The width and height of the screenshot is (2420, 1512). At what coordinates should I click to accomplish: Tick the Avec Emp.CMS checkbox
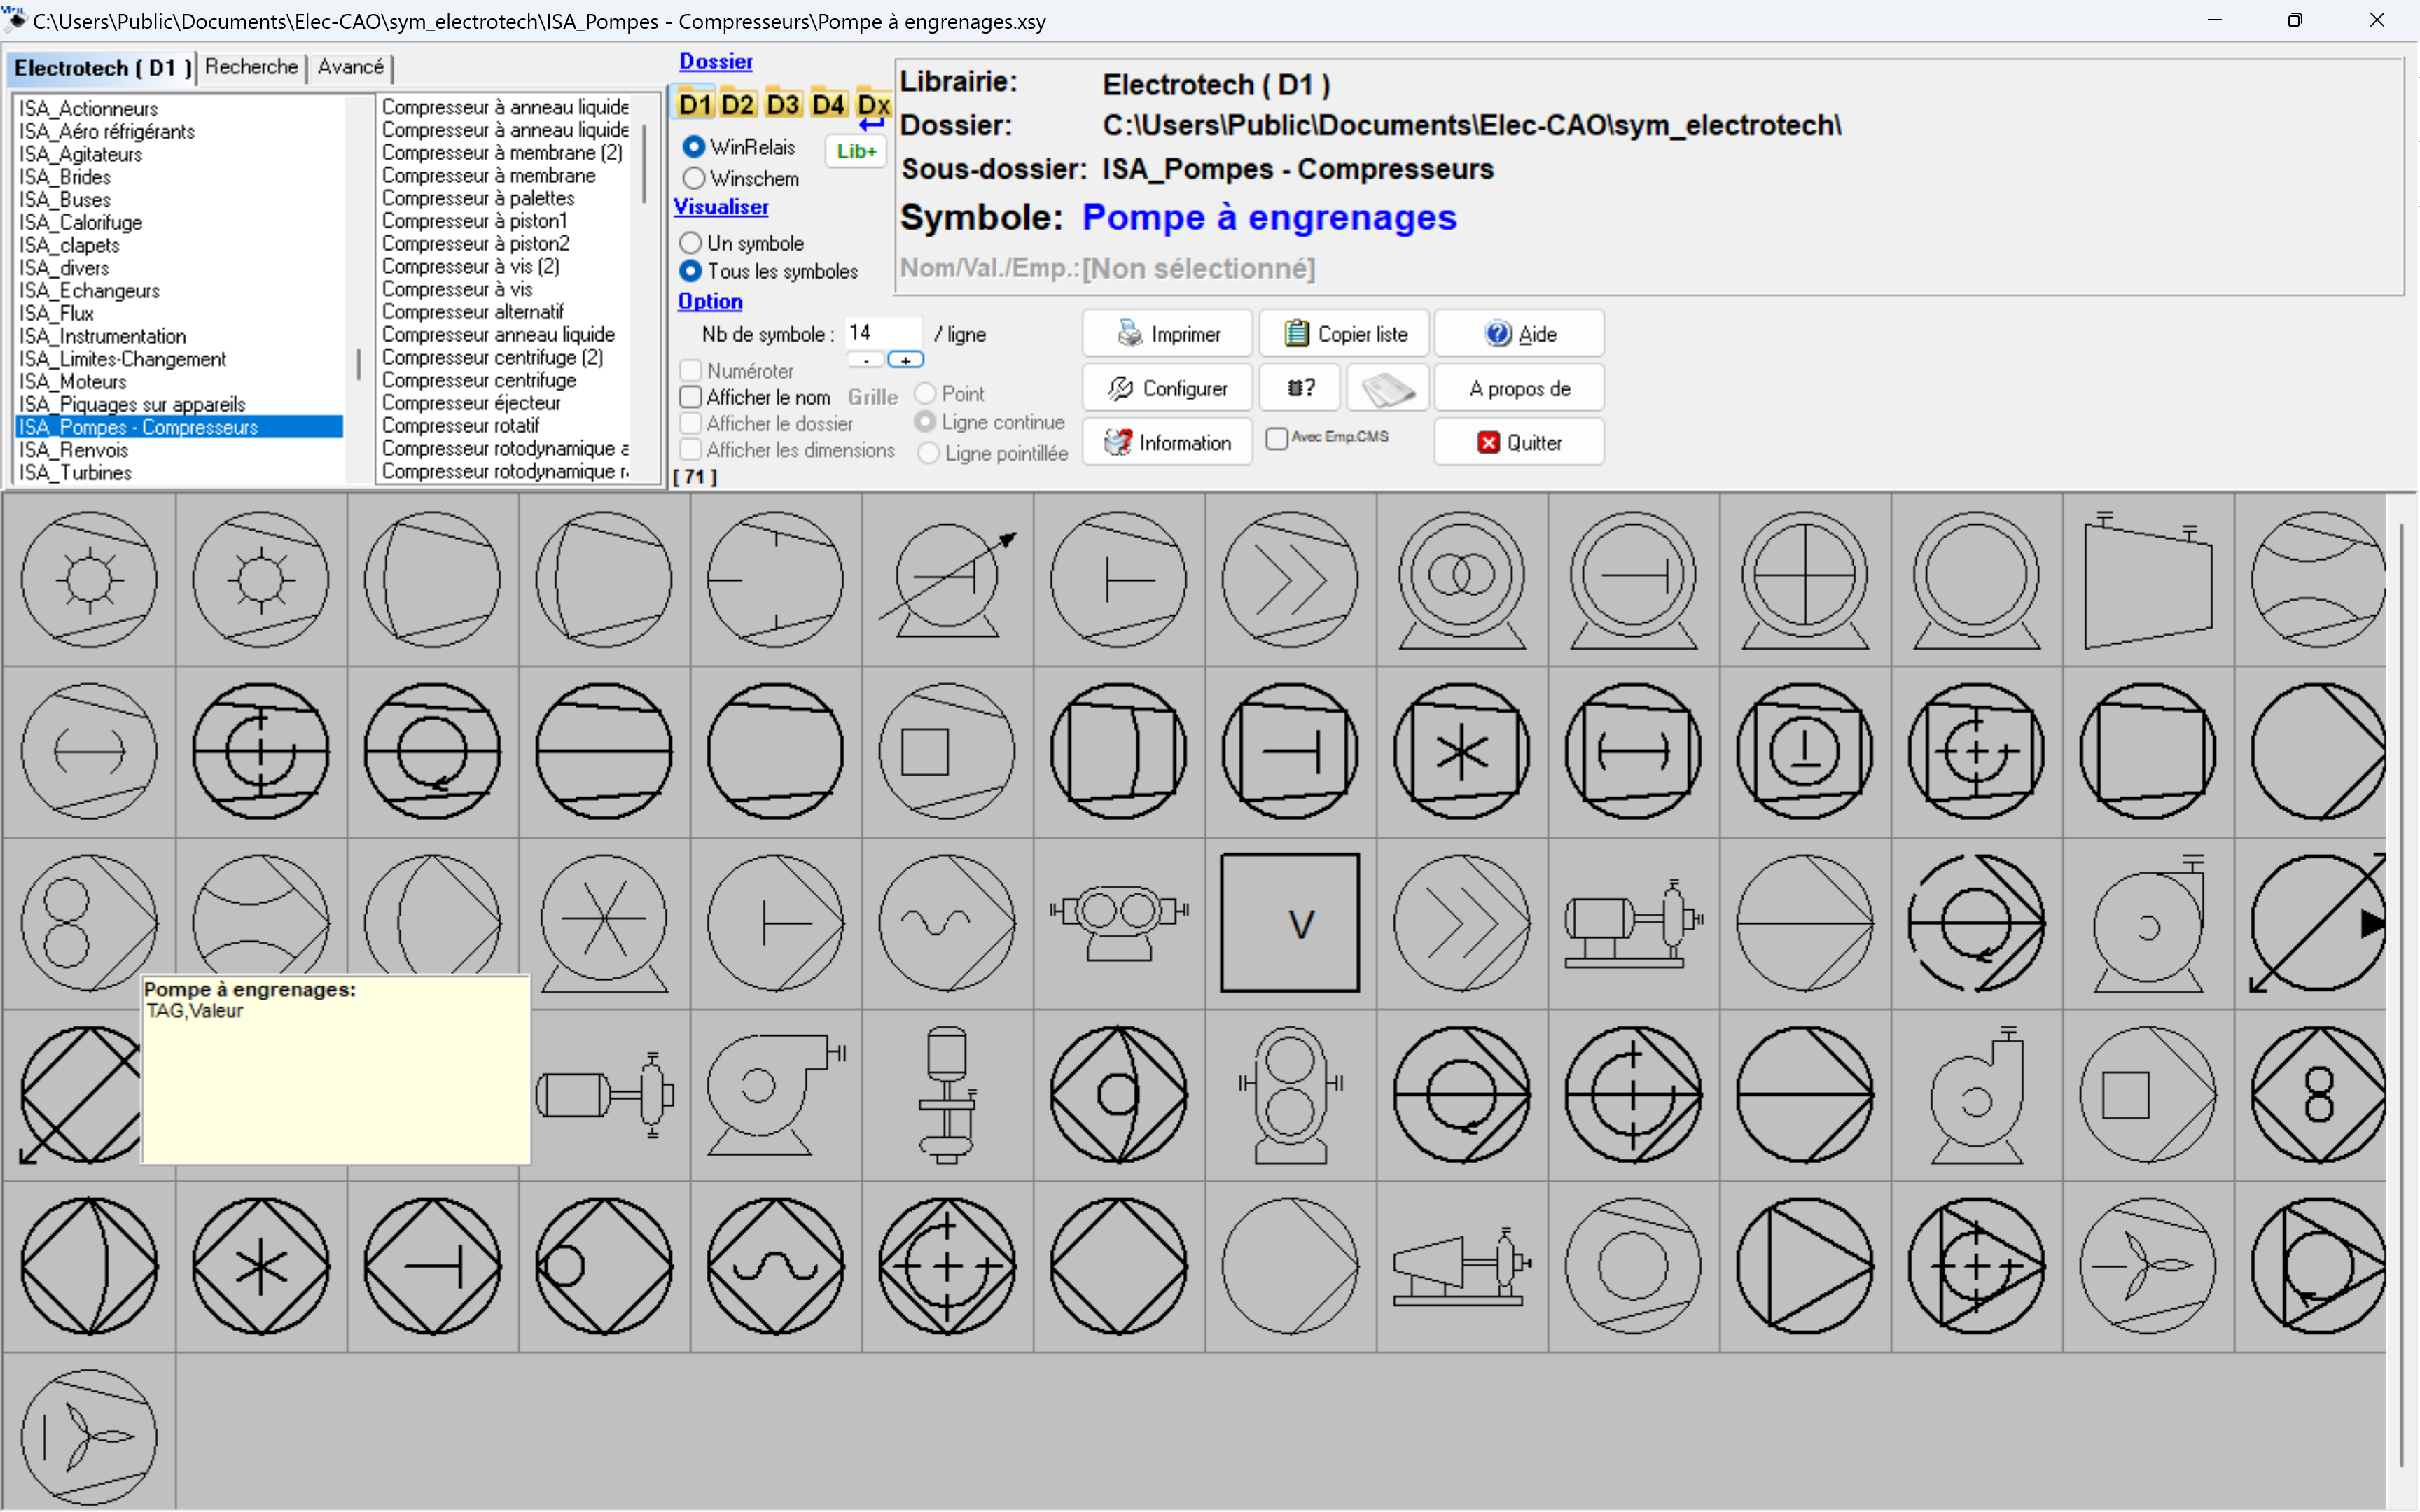(x=1277, y=438)
